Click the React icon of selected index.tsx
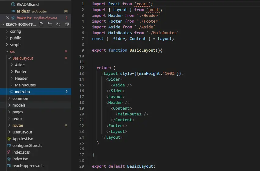This screenshot has width=260, height=171. 11,92
